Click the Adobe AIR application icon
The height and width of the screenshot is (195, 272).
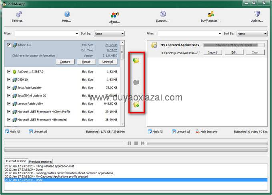click(14, 45)
